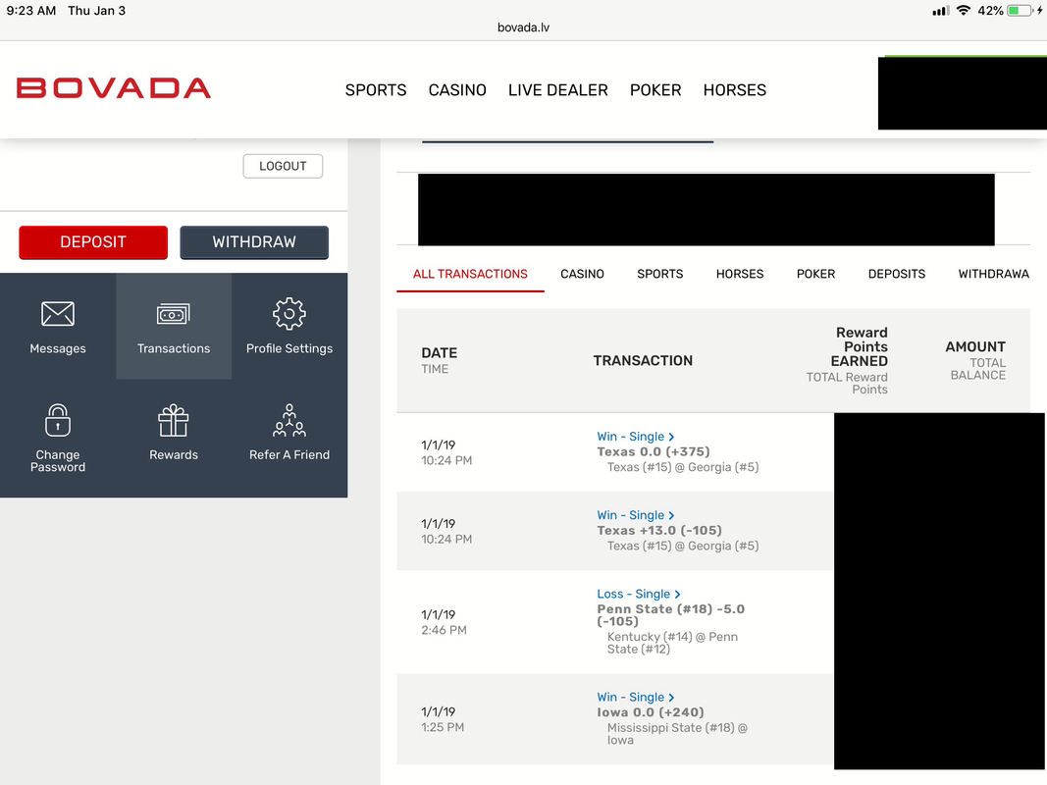Expand chevron beside Texas 0.0 (+375) win
The height and width of the screenshot is (785, 1047).
tap(672, 437)
